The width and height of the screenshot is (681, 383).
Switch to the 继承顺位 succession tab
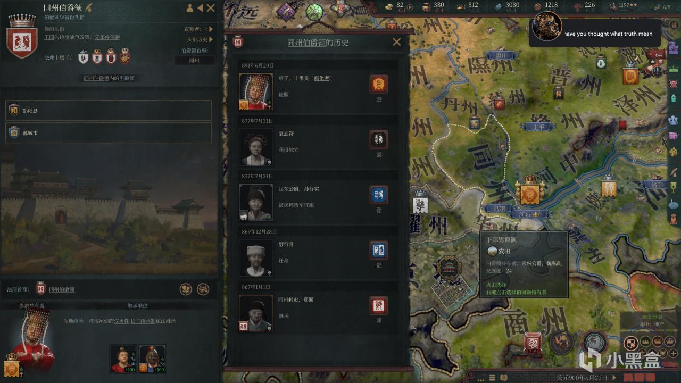pos(137,306)
